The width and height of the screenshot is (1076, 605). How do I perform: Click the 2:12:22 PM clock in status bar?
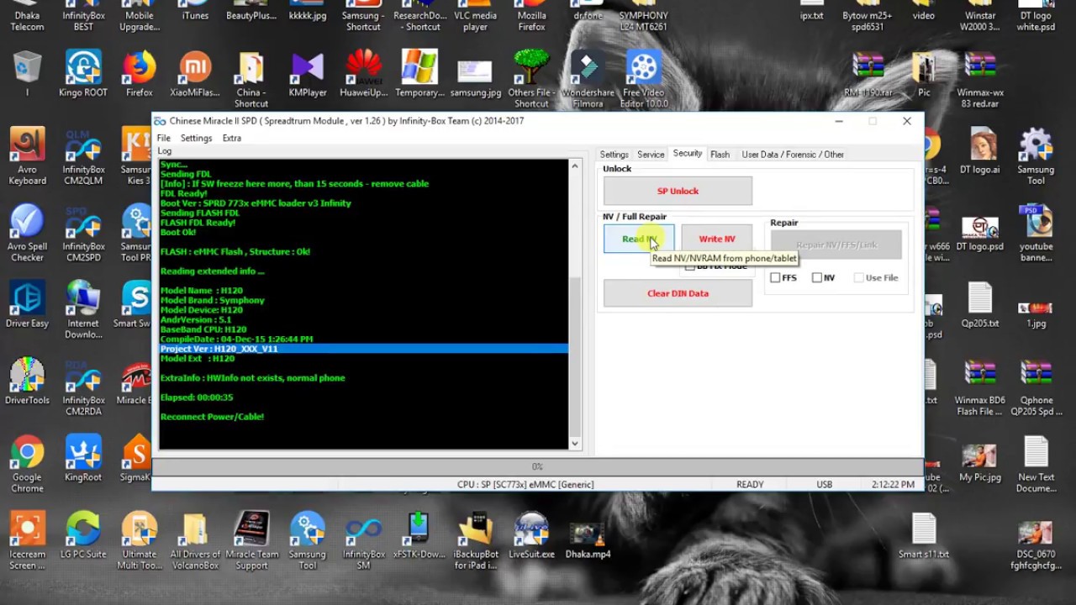coord(891,484)
